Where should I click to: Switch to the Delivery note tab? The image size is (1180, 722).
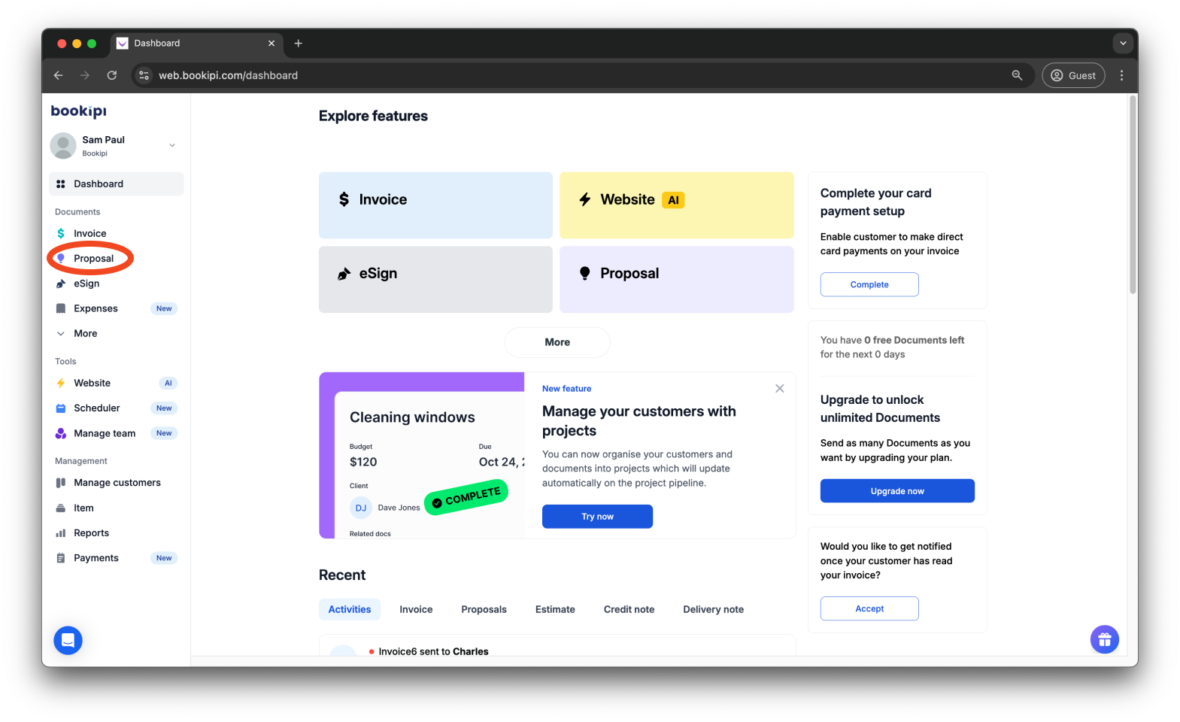713,610
